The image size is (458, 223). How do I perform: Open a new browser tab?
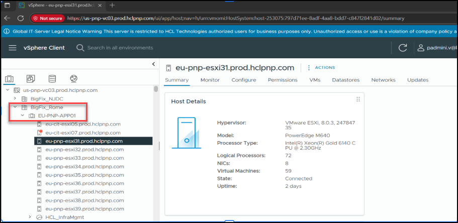point(112,5)
